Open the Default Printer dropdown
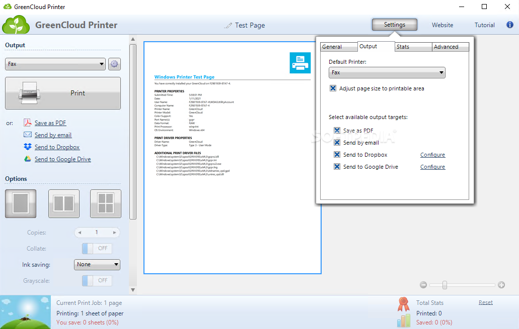 [x=387, y=72]
